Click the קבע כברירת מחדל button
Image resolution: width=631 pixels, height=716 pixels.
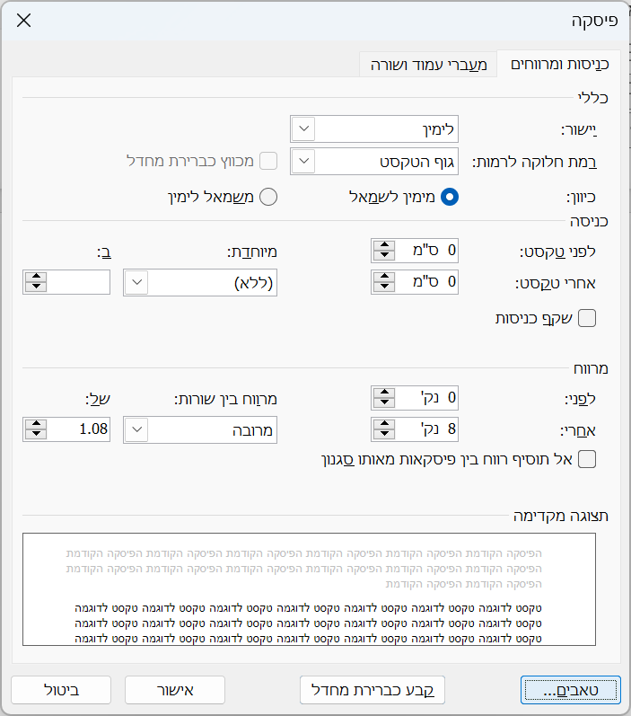click(x=372, y=690)
